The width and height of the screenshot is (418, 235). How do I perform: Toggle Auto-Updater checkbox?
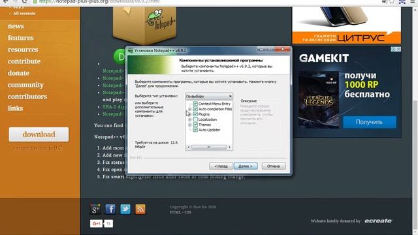tap(195, 130)
